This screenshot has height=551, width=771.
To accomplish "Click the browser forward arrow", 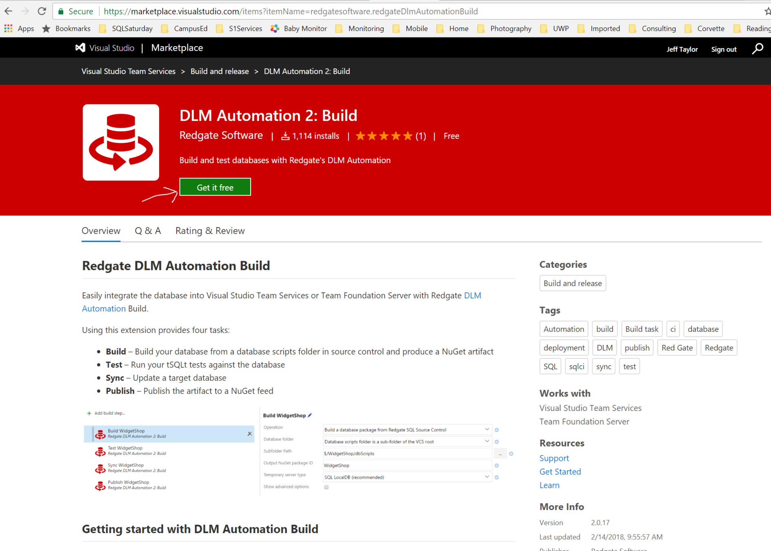I will [25, 11].
